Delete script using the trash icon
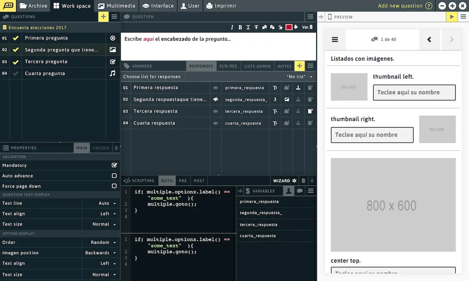469x281 pixels. (303, 181)
